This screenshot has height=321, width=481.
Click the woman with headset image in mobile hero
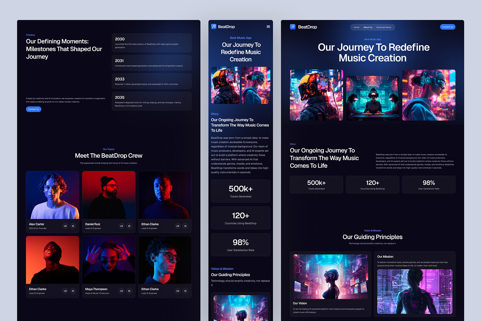click(x=256, y=85)
